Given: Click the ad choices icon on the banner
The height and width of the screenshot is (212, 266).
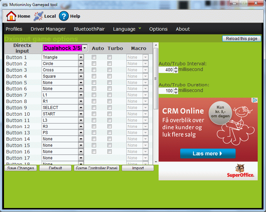Looking at the screenshot, I should click(x=255, y=100).
